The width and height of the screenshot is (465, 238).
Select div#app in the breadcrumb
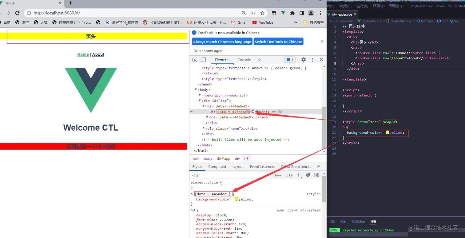223,159
